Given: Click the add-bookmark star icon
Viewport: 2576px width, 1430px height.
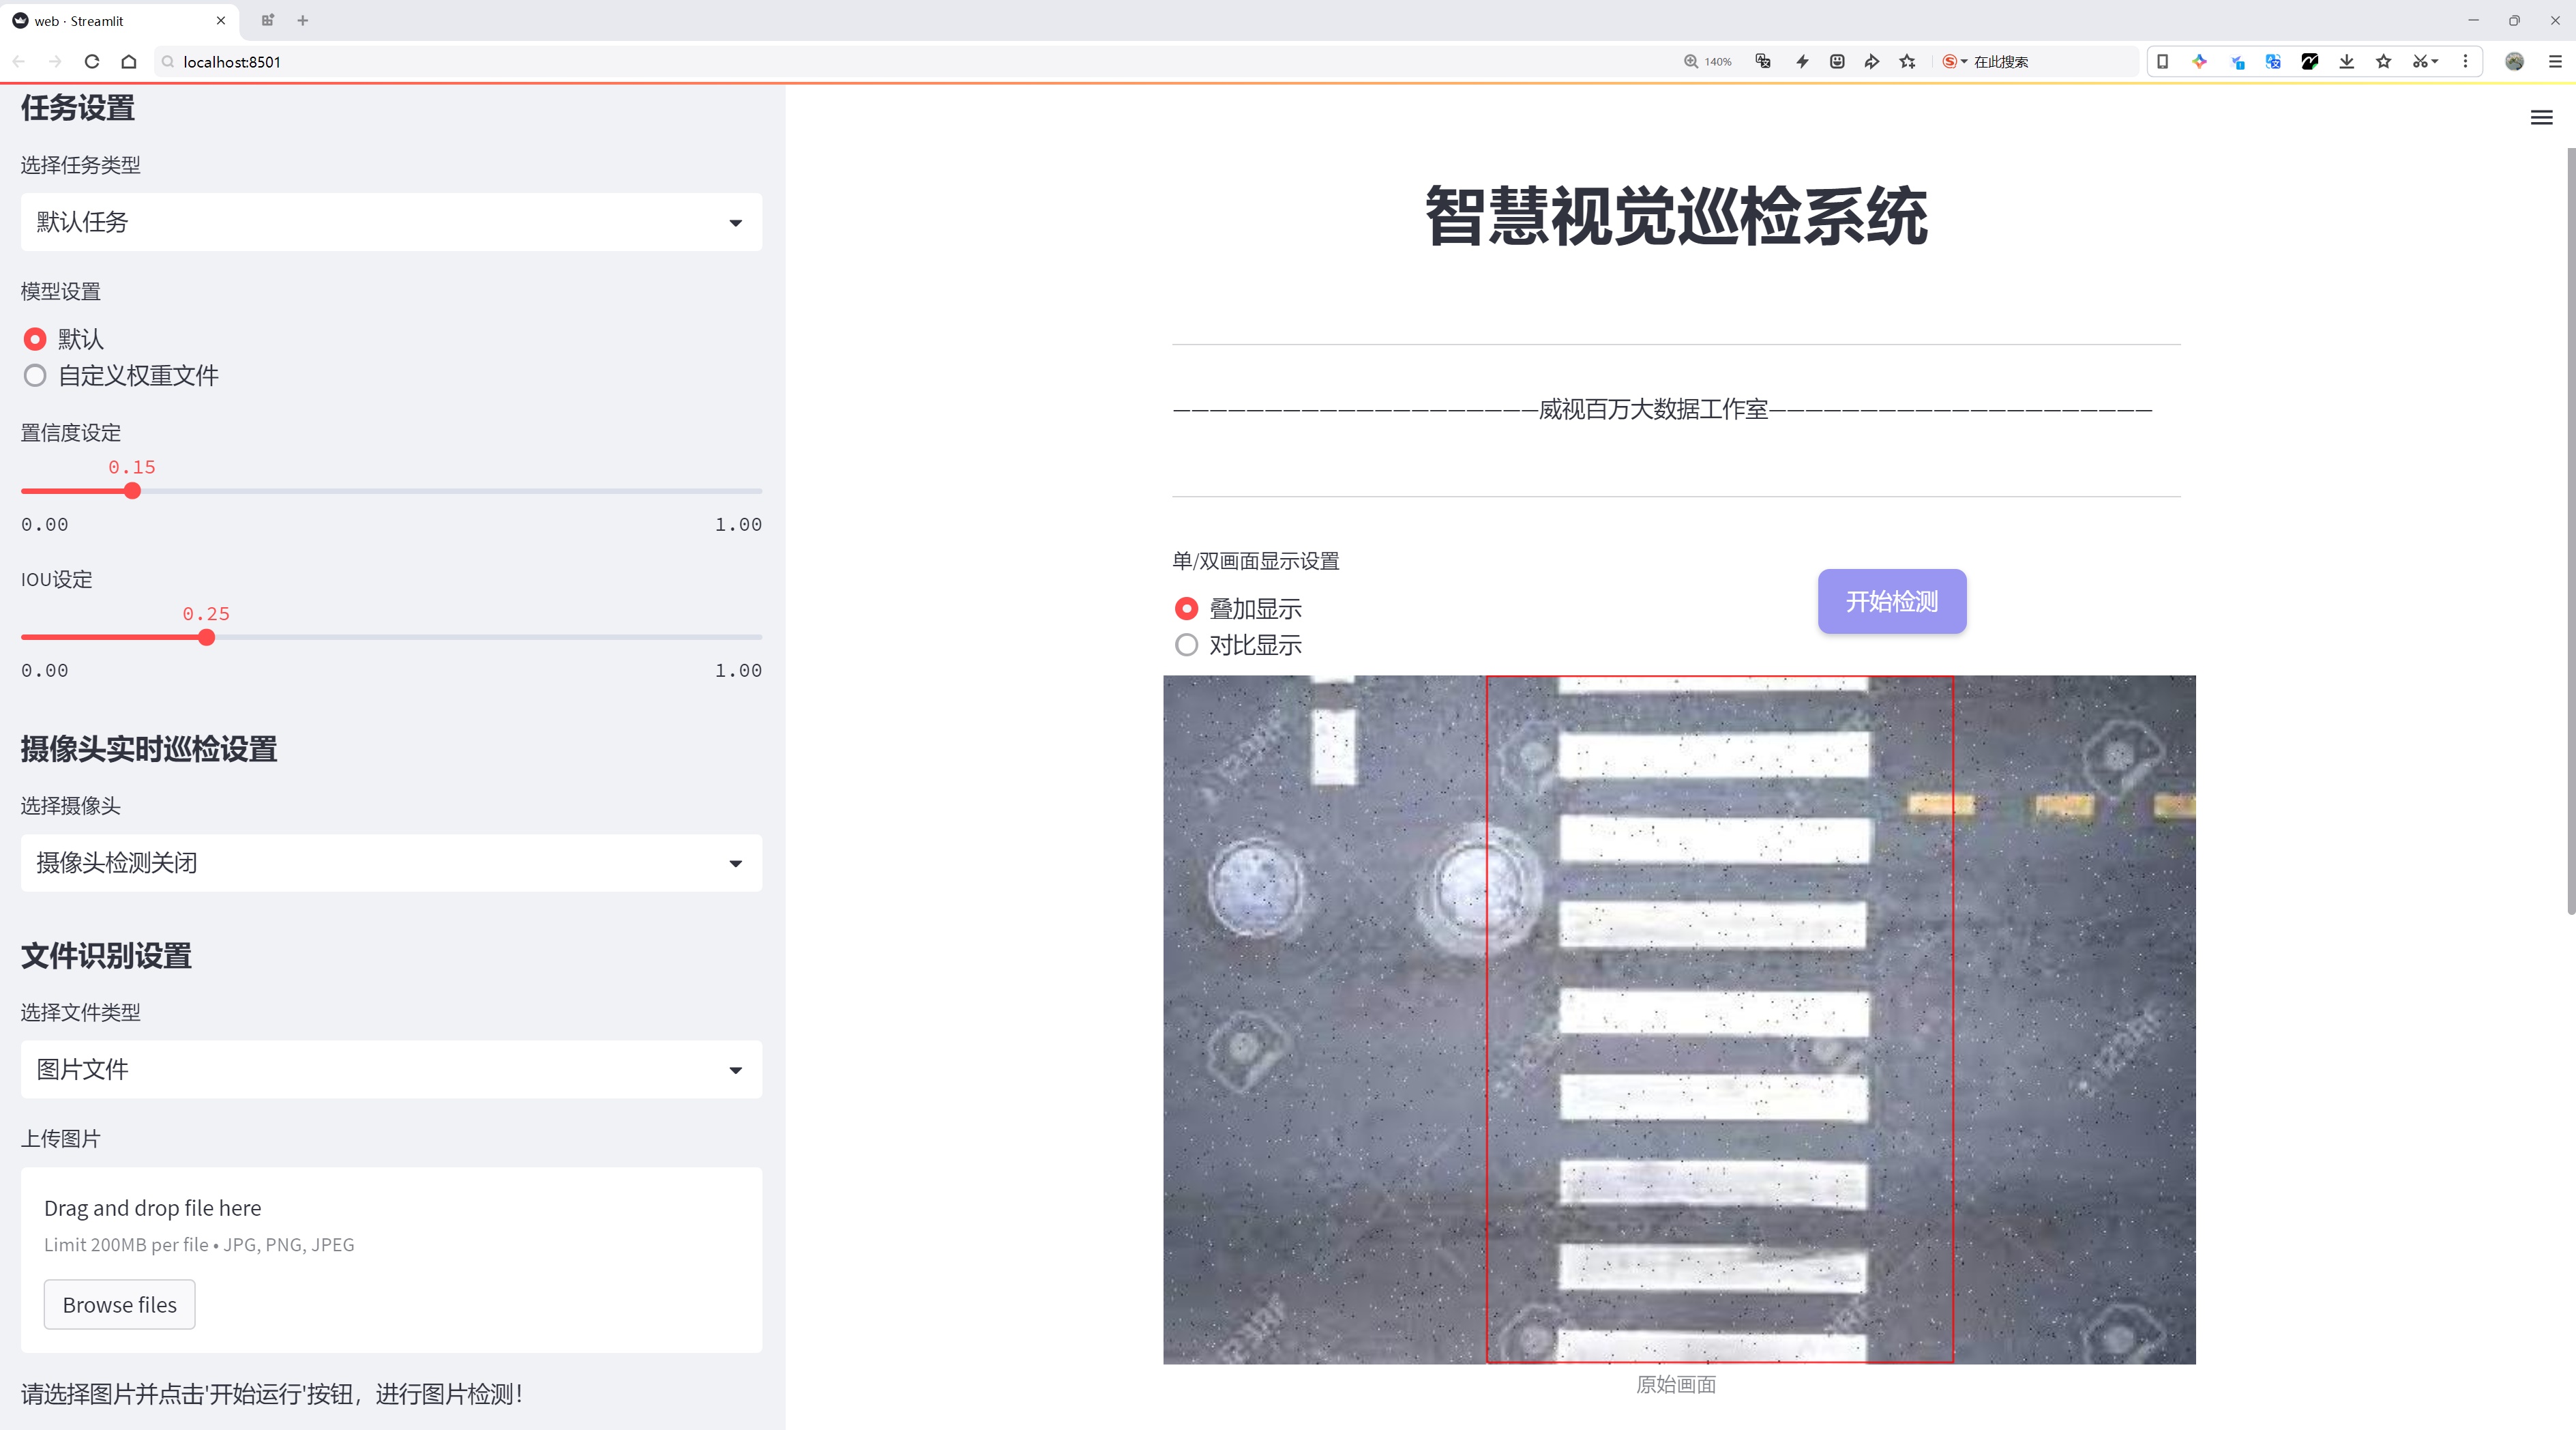Looking at the screenshot, I should [x=1908, y=62].
